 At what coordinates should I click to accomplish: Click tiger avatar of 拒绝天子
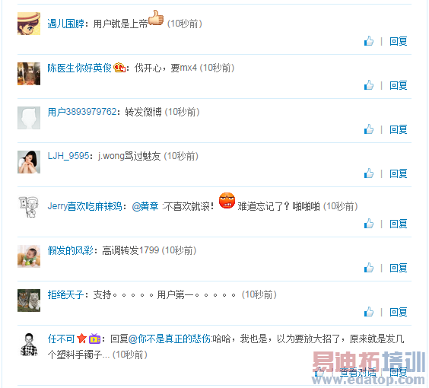(29, 301)
